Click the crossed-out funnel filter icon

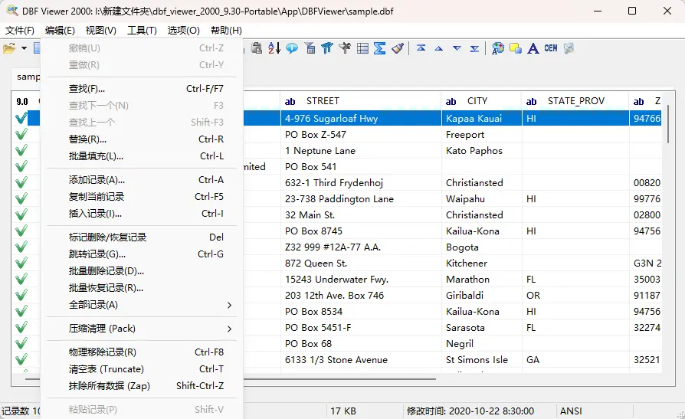pyautogui.click(x=345, y=48)
